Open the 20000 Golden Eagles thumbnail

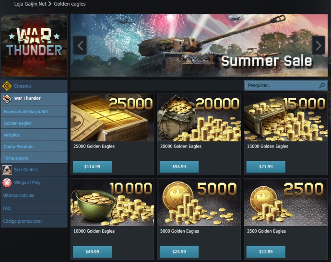(199, 118)
